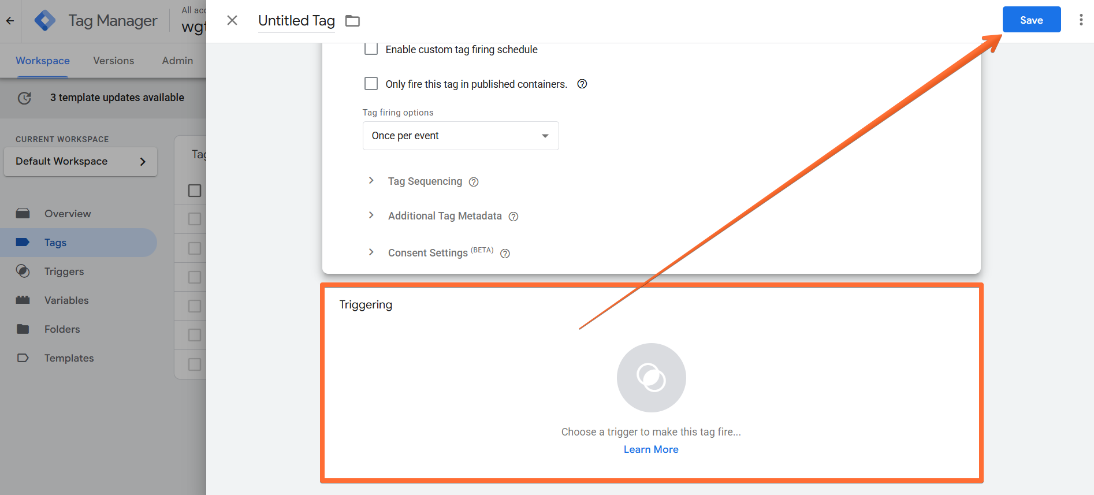Edit the Untitled Tag name field
This screenshot has width=1094, height=495.
click(296, 21)
